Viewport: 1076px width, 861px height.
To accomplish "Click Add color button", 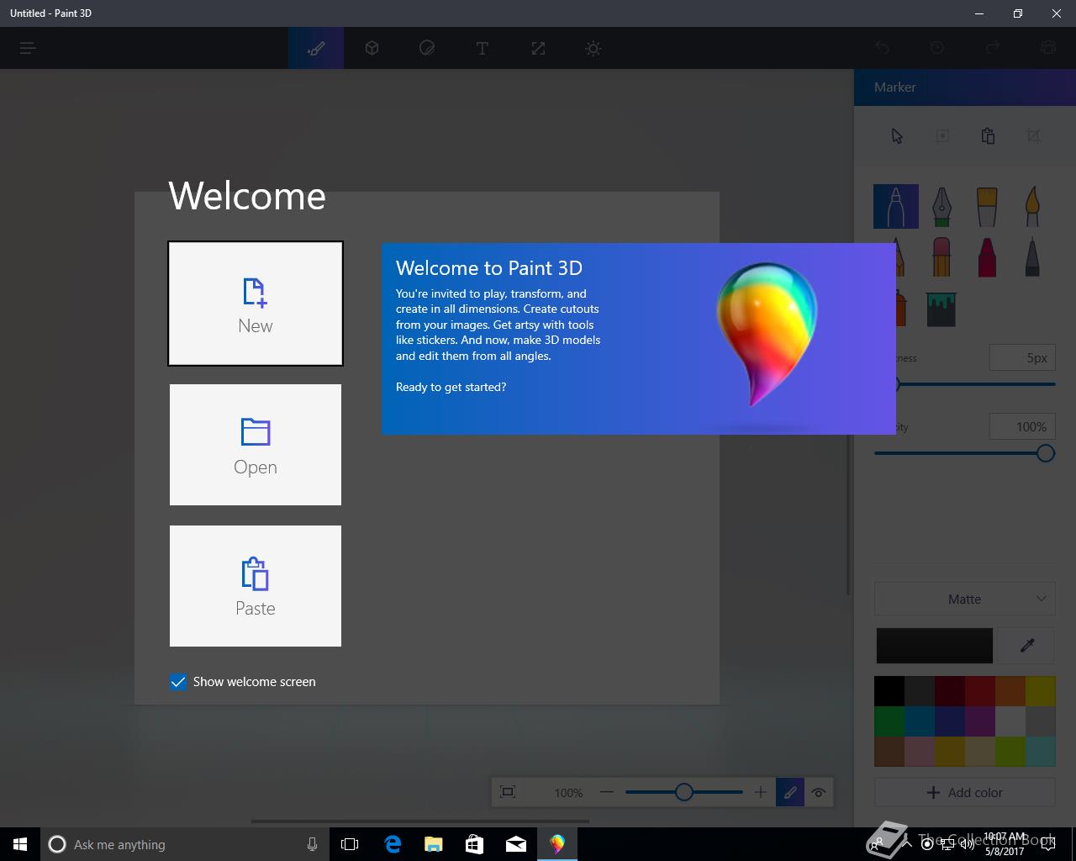I will pyautogui.click(x=965, y=792).
